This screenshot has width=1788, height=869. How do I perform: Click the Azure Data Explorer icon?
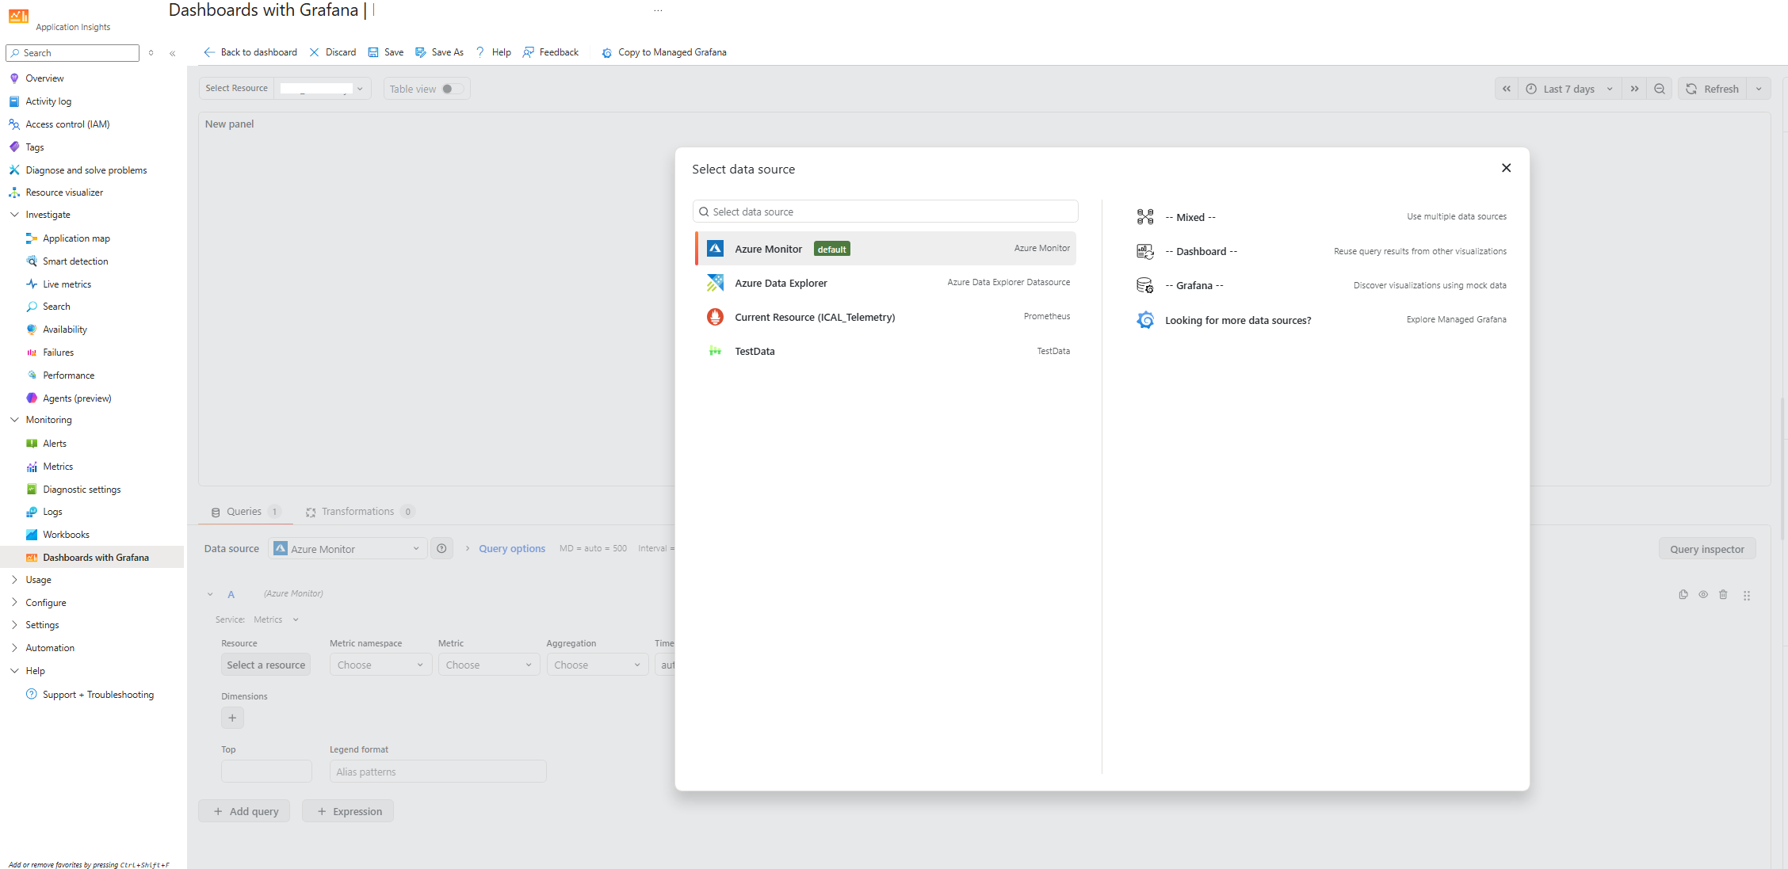pos(715,283)
